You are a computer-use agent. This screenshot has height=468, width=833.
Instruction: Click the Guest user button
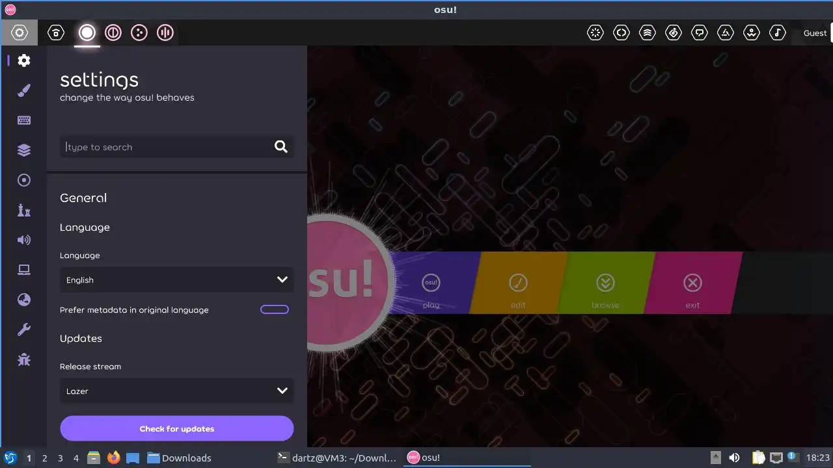click(815, 32)
